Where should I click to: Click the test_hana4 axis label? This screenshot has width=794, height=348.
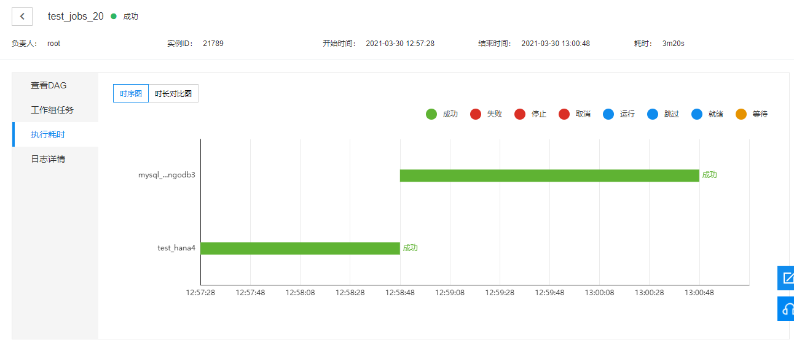point(176,248)
